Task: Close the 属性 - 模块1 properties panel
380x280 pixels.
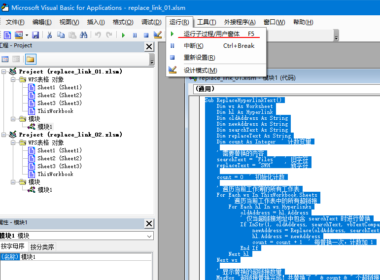Action: pos(149,223)
